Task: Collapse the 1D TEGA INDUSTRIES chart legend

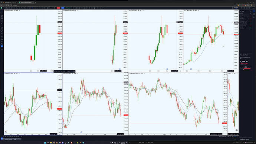Action: 77,73
